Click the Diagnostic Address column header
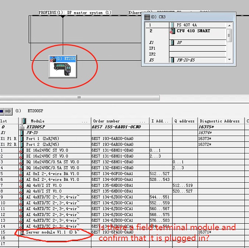 (x=221, y=121)
